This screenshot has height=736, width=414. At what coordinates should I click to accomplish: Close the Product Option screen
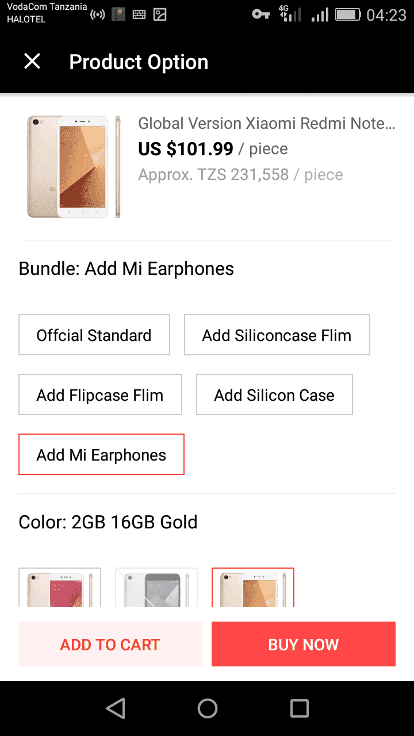pyautogui.click(x=32, y=62)
